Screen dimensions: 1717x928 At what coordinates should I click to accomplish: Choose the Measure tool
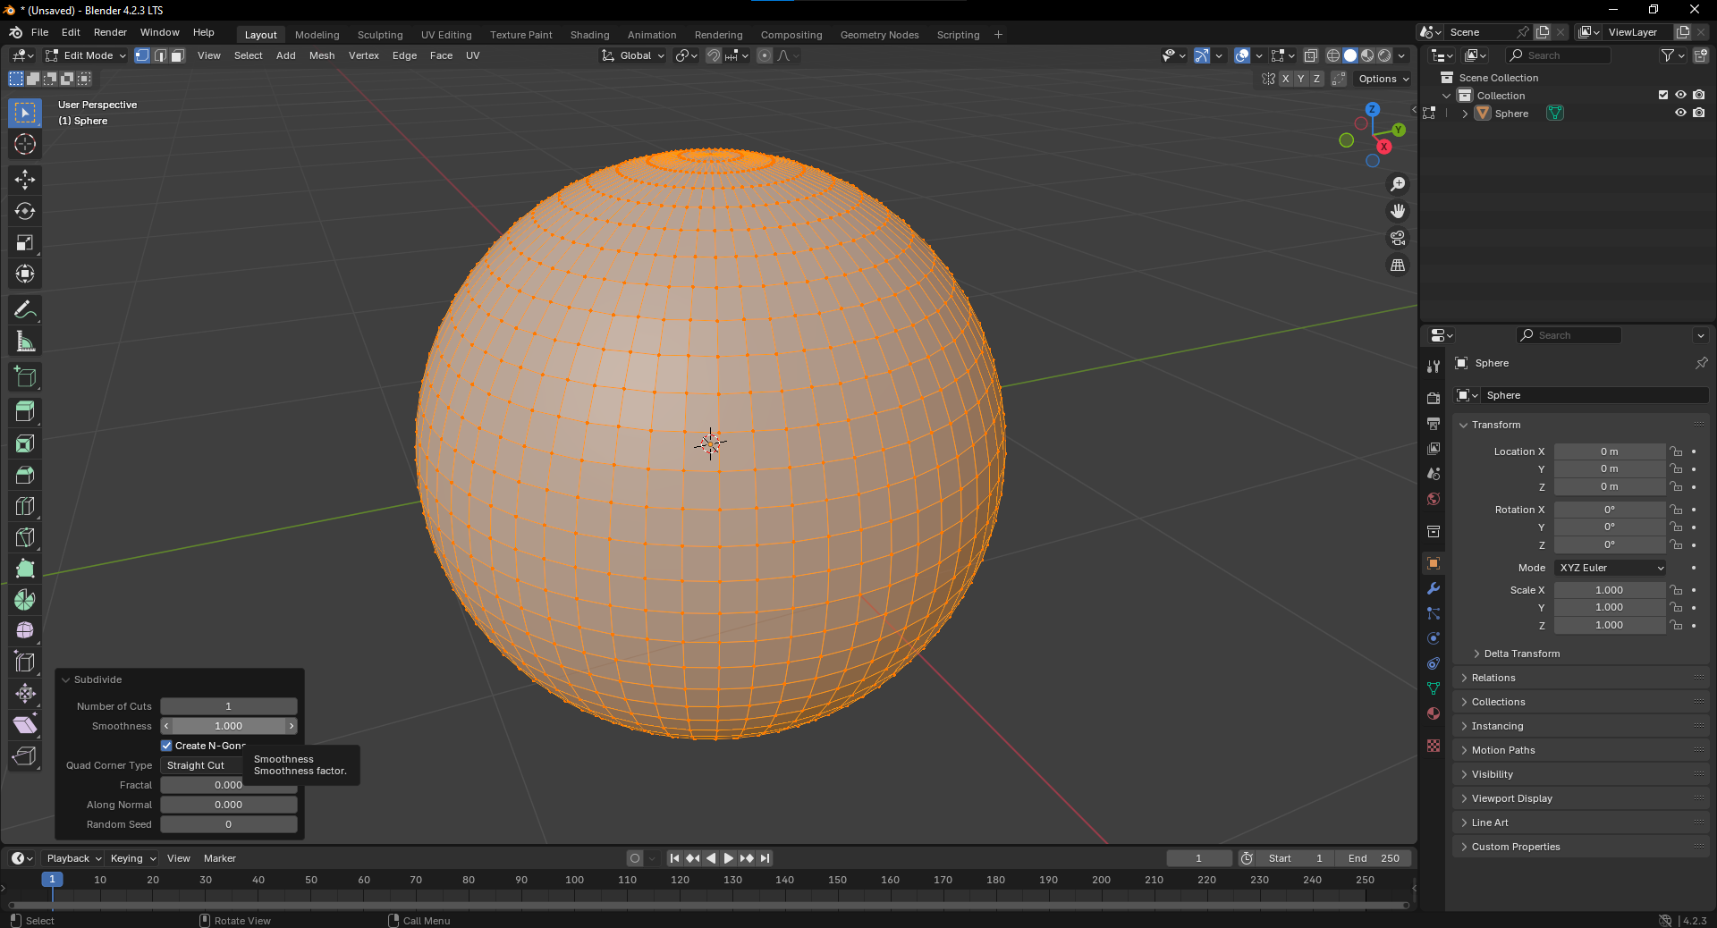[24, 341]
